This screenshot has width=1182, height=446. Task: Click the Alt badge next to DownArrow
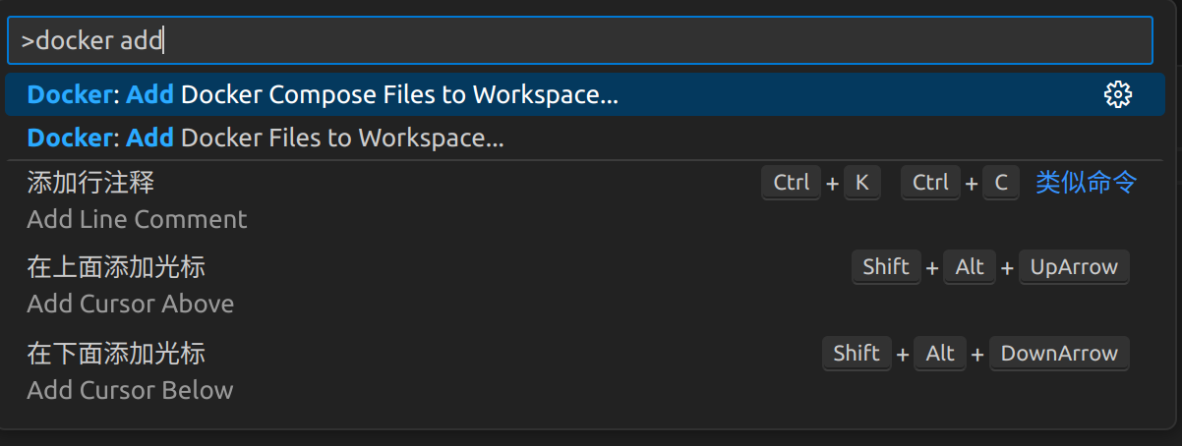pos(940,354)
